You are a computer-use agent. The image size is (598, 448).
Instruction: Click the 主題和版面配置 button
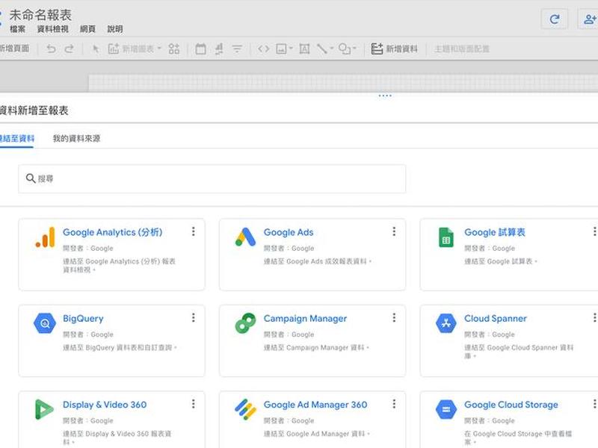coord(462,49)
